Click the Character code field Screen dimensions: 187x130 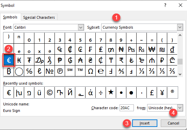(126, 108)
